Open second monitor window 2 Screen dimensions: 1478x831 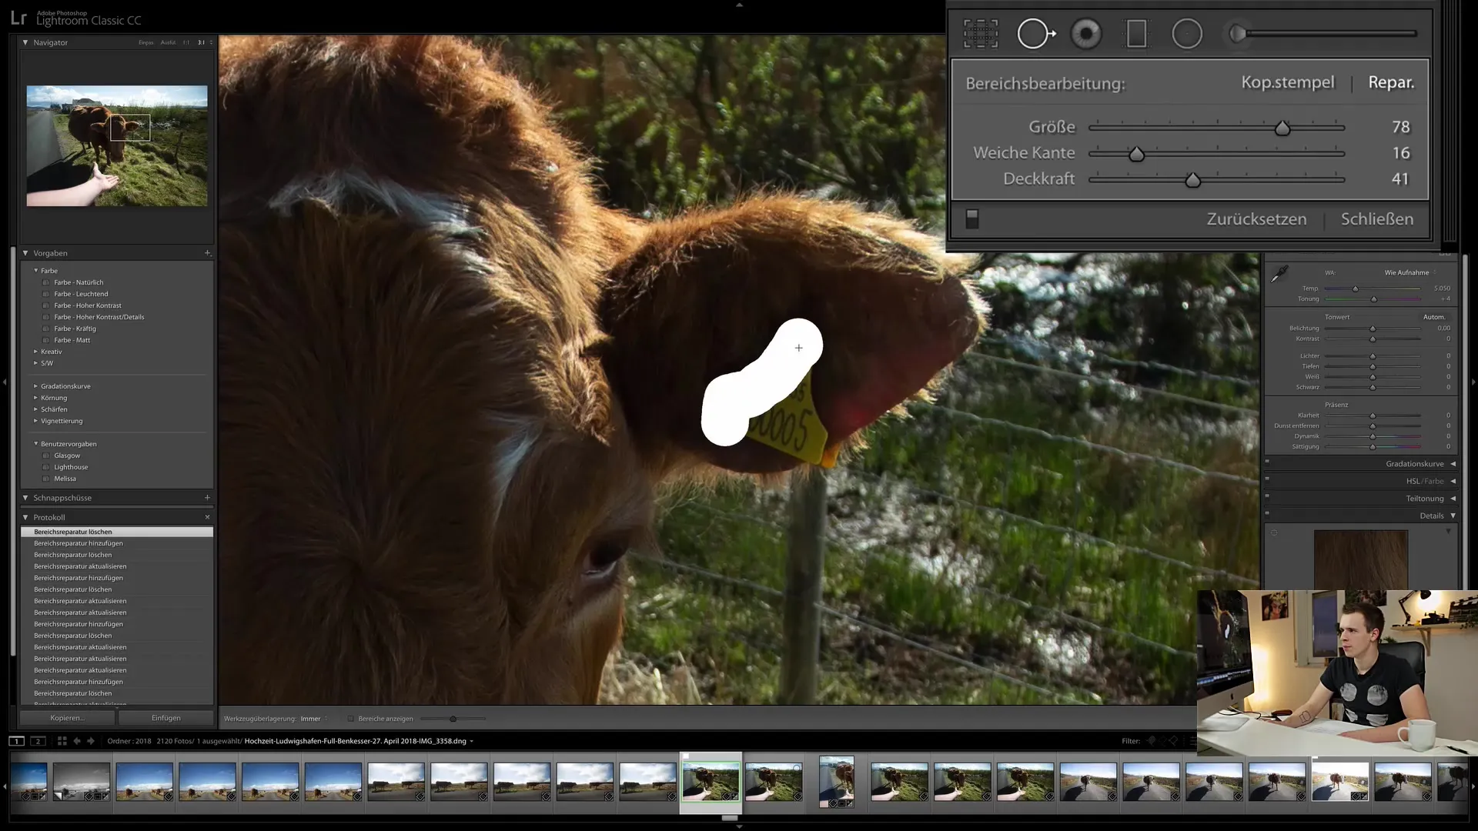[38, 741]
